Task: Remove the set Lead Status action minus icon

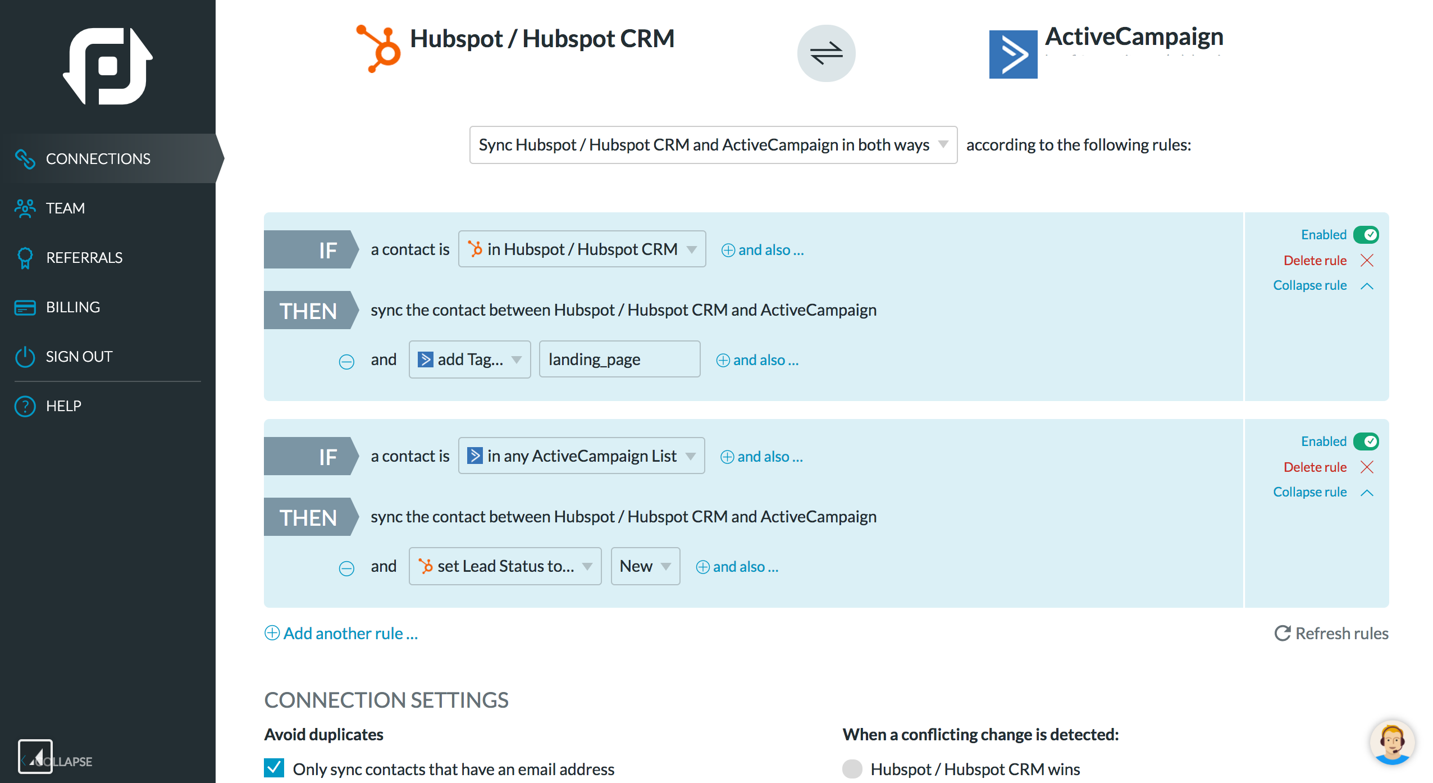Action: (346, 568)
